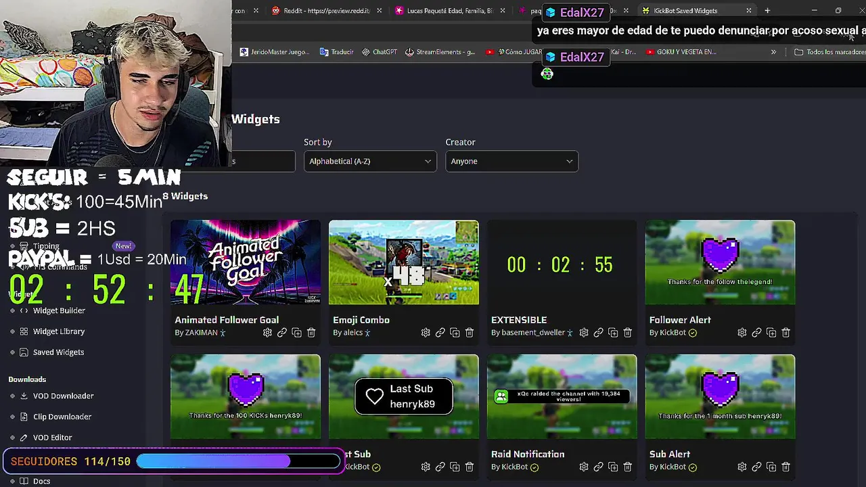Click creator name aleics
Screen dimensions: 866x487
tap(353, 333)
